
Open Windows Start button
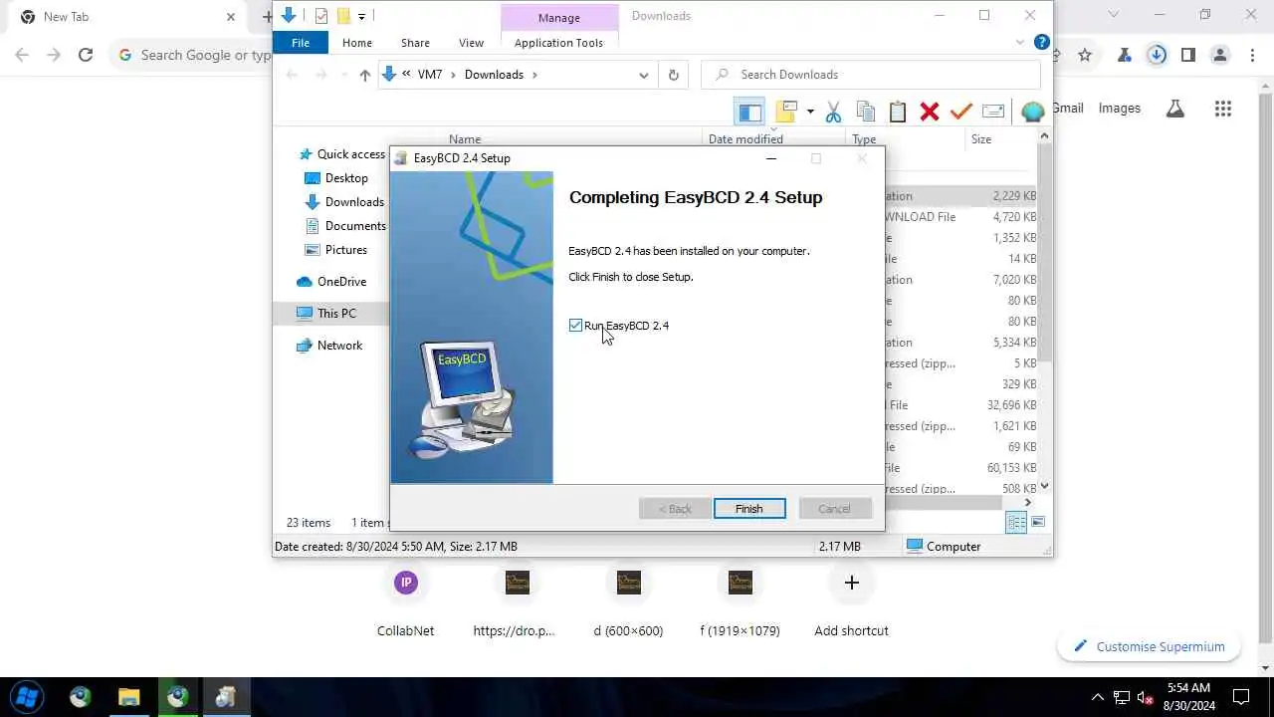tap(27, 697)
